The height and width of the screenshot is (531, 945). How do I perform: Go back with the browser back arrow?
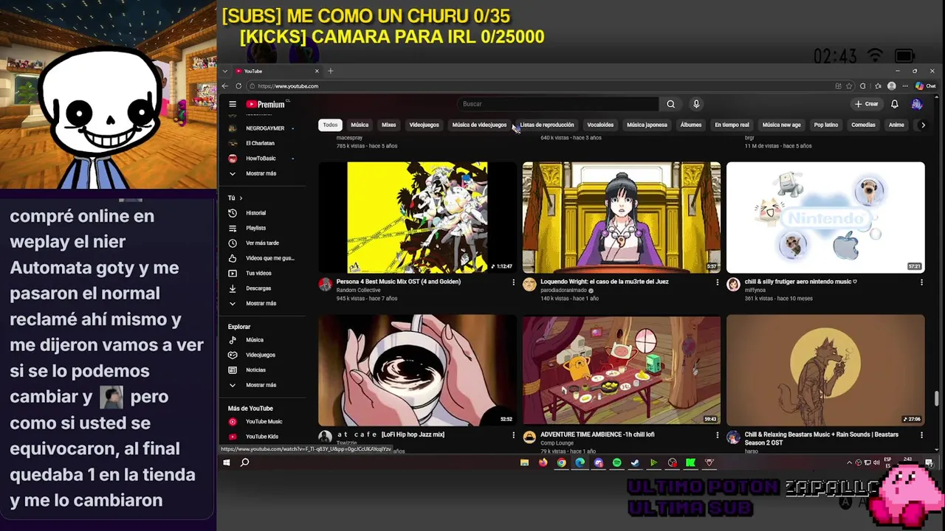tap(225, 86)
